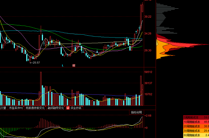Open the 市盈率(ttm) indicator tab
This screenshot has width=209, height=138.
(16, 108)
